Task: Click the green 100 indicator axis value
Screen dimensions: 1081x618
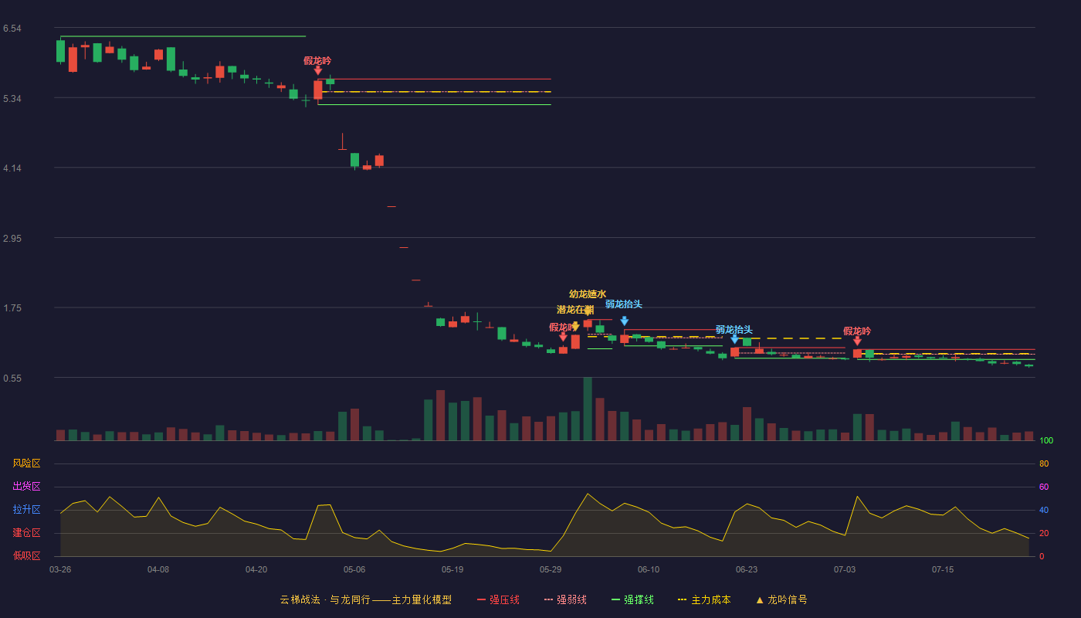Action: pyautogui.click(x=1046, y=440)
